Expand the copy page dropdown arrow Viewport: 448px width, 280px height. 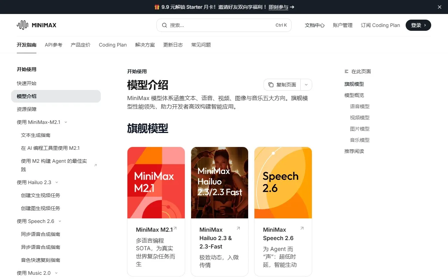[x=306, y=85]
